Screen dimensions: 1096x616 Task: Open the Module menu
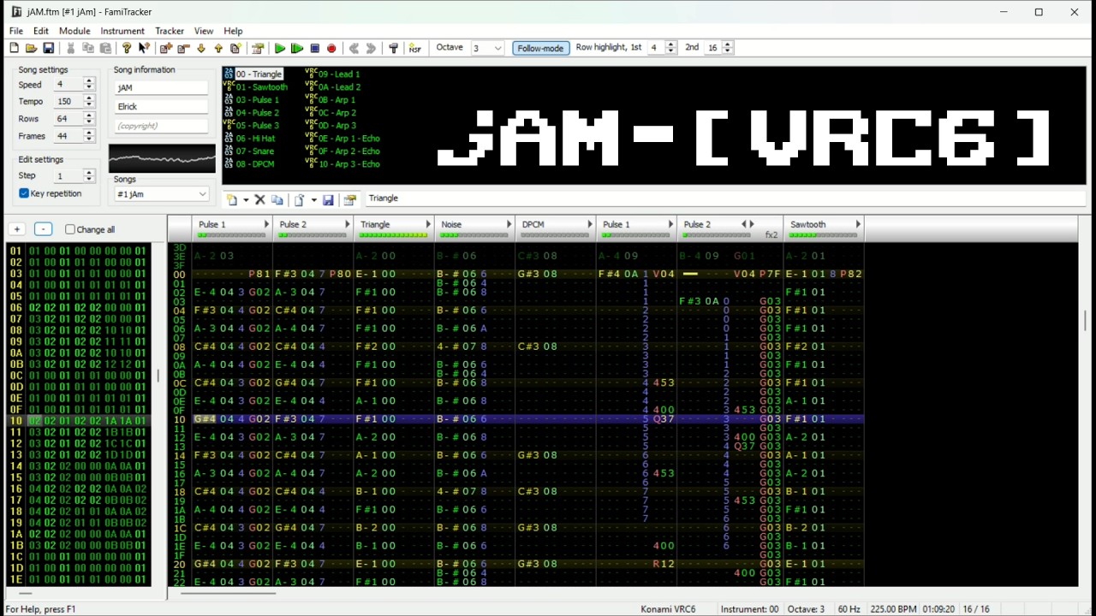(74, 31)
